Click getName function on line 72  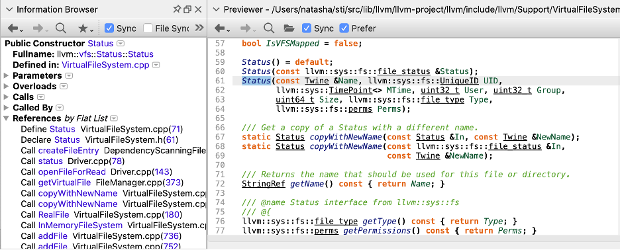point(307,184)
